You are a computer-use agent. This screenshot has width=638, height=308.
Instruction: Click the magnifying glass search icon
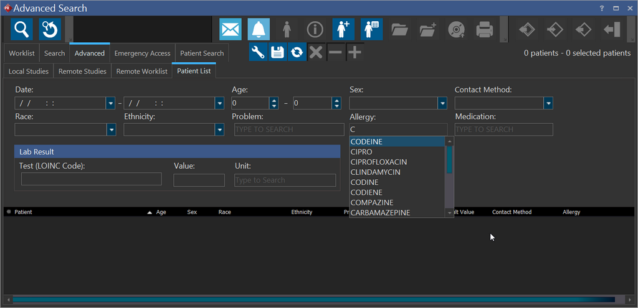pyautogui.click(x=22, y=29)
